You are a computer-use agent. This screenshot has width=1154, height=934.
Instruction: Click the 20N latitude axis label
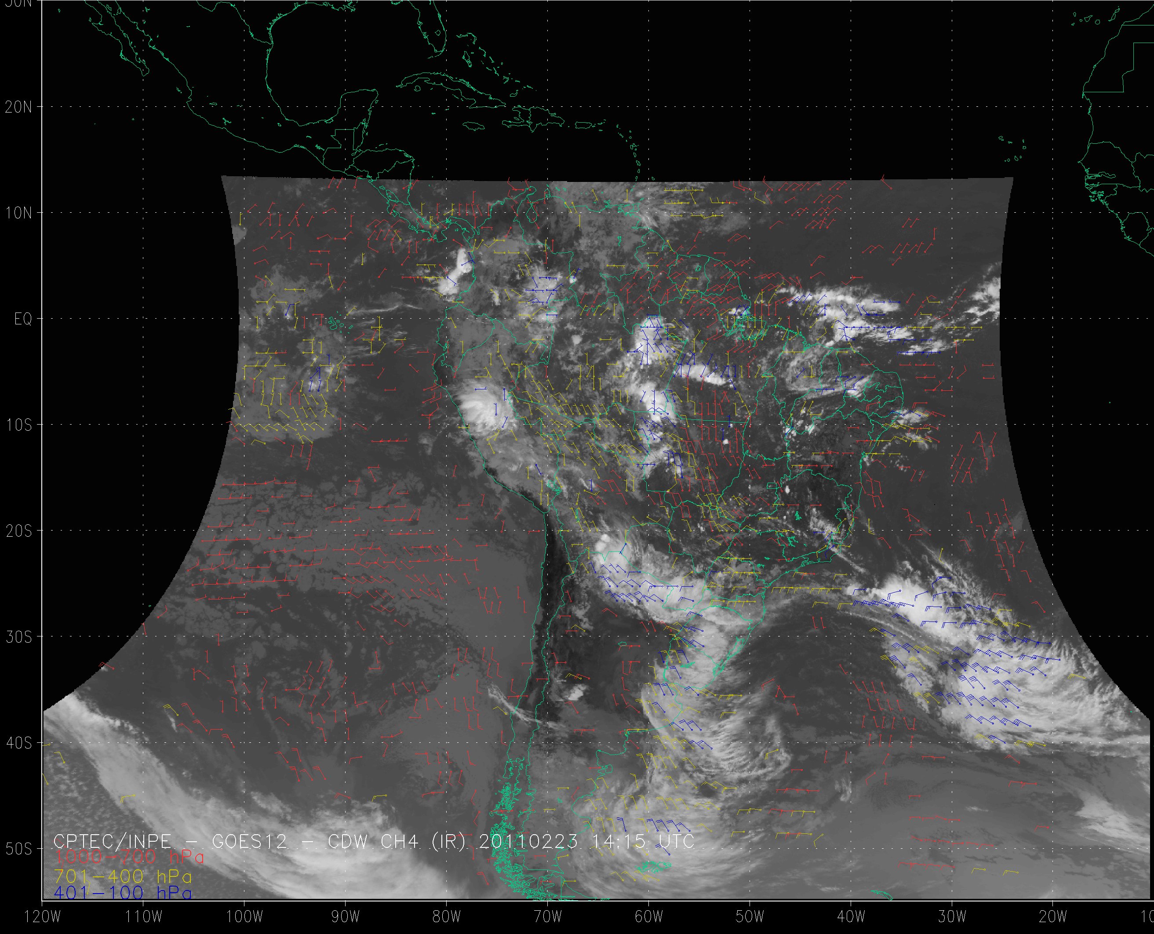pos(18,107)
